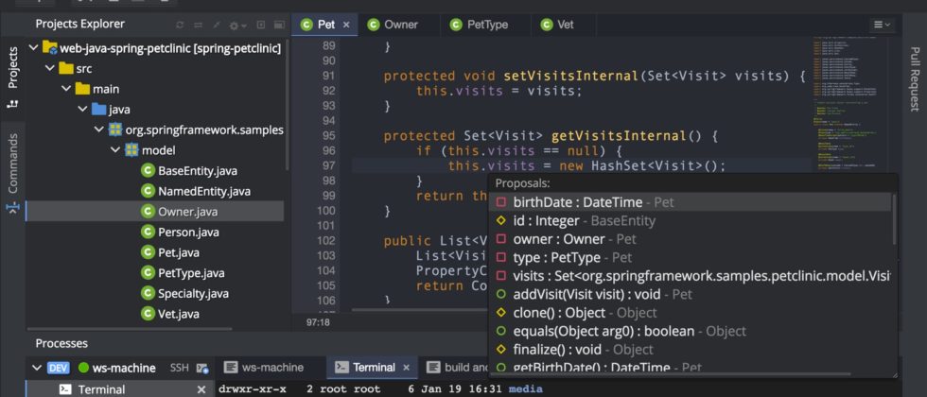Click the SSH button beside ws-machine
Screen dimensions: 927x397
click(179, 367)
